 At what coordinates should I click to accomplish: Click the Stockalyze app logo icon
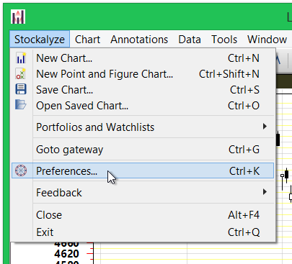point(18,17)
